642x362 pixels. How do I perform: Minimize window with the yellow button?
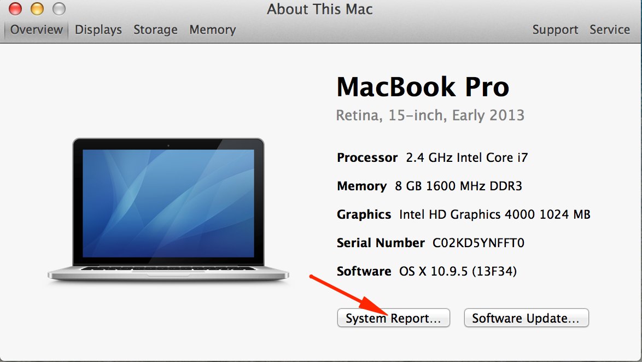point(37,9)
